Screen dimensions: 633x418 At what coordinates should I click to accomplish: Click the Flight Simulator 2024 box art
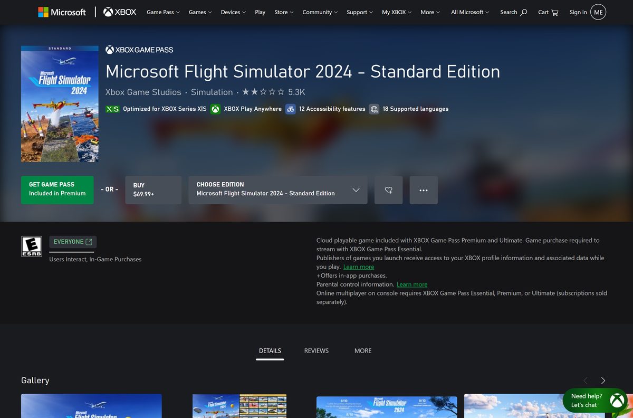[60, 104]
